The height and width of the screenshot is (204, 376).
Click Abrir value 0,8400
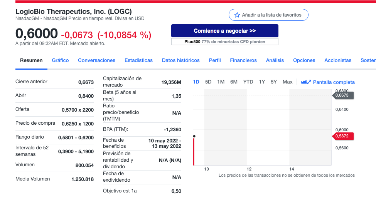[x=86, y=96]
